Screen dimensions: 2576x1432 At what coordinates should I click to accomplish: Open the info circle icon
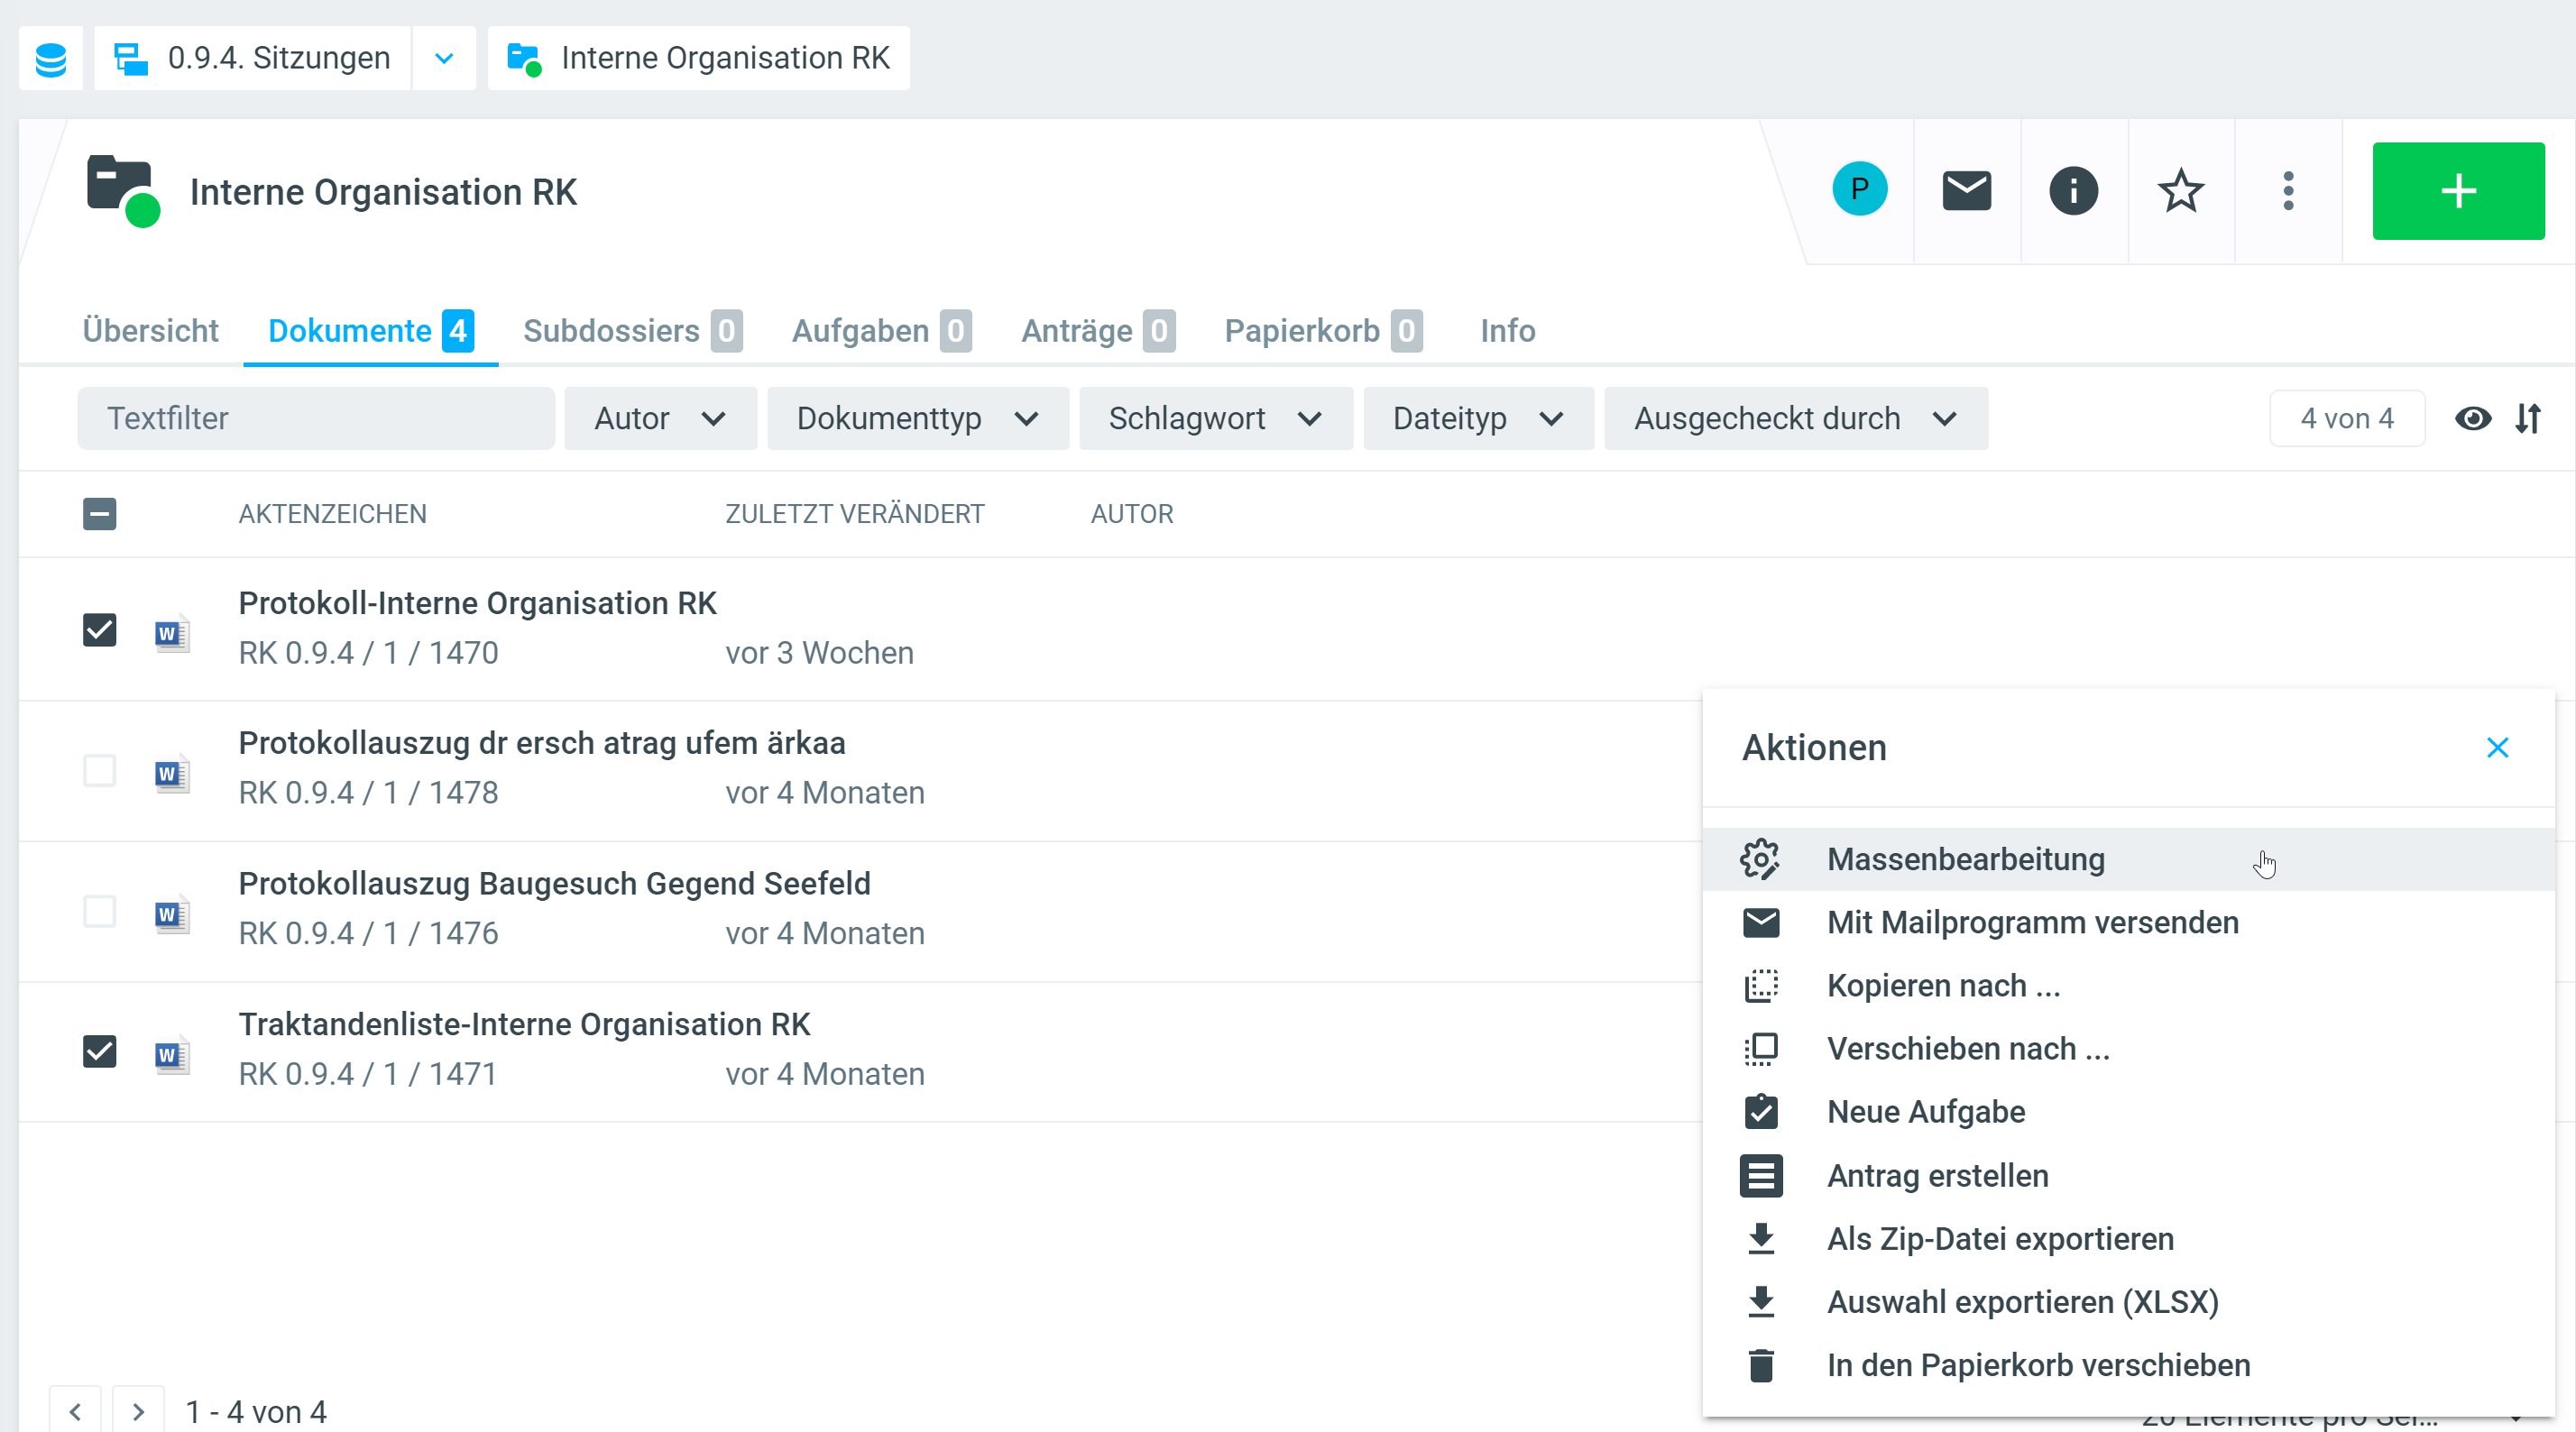click(2073, 190)
